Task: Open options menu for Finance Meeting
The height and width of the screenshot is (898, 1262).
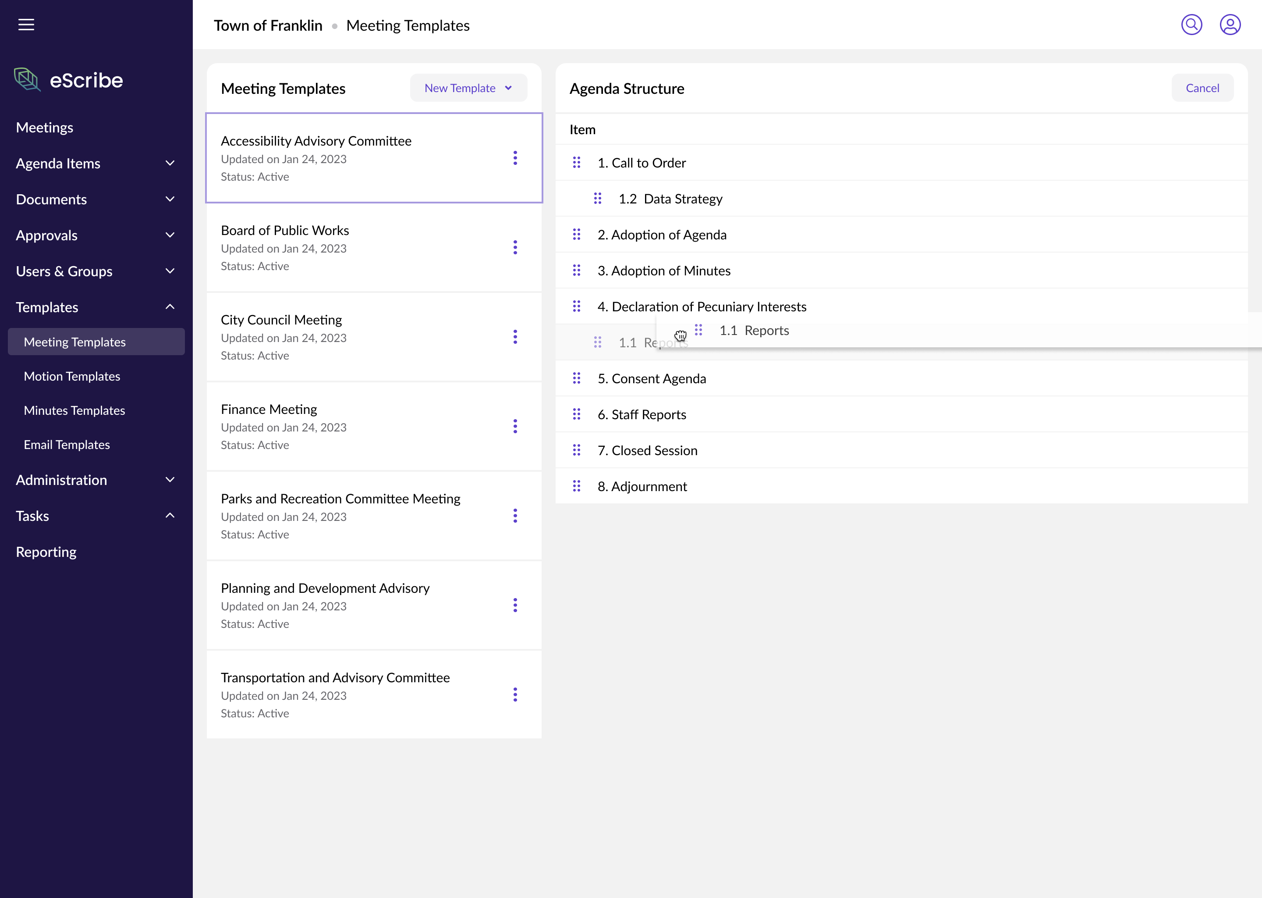Action: point(515,426)
